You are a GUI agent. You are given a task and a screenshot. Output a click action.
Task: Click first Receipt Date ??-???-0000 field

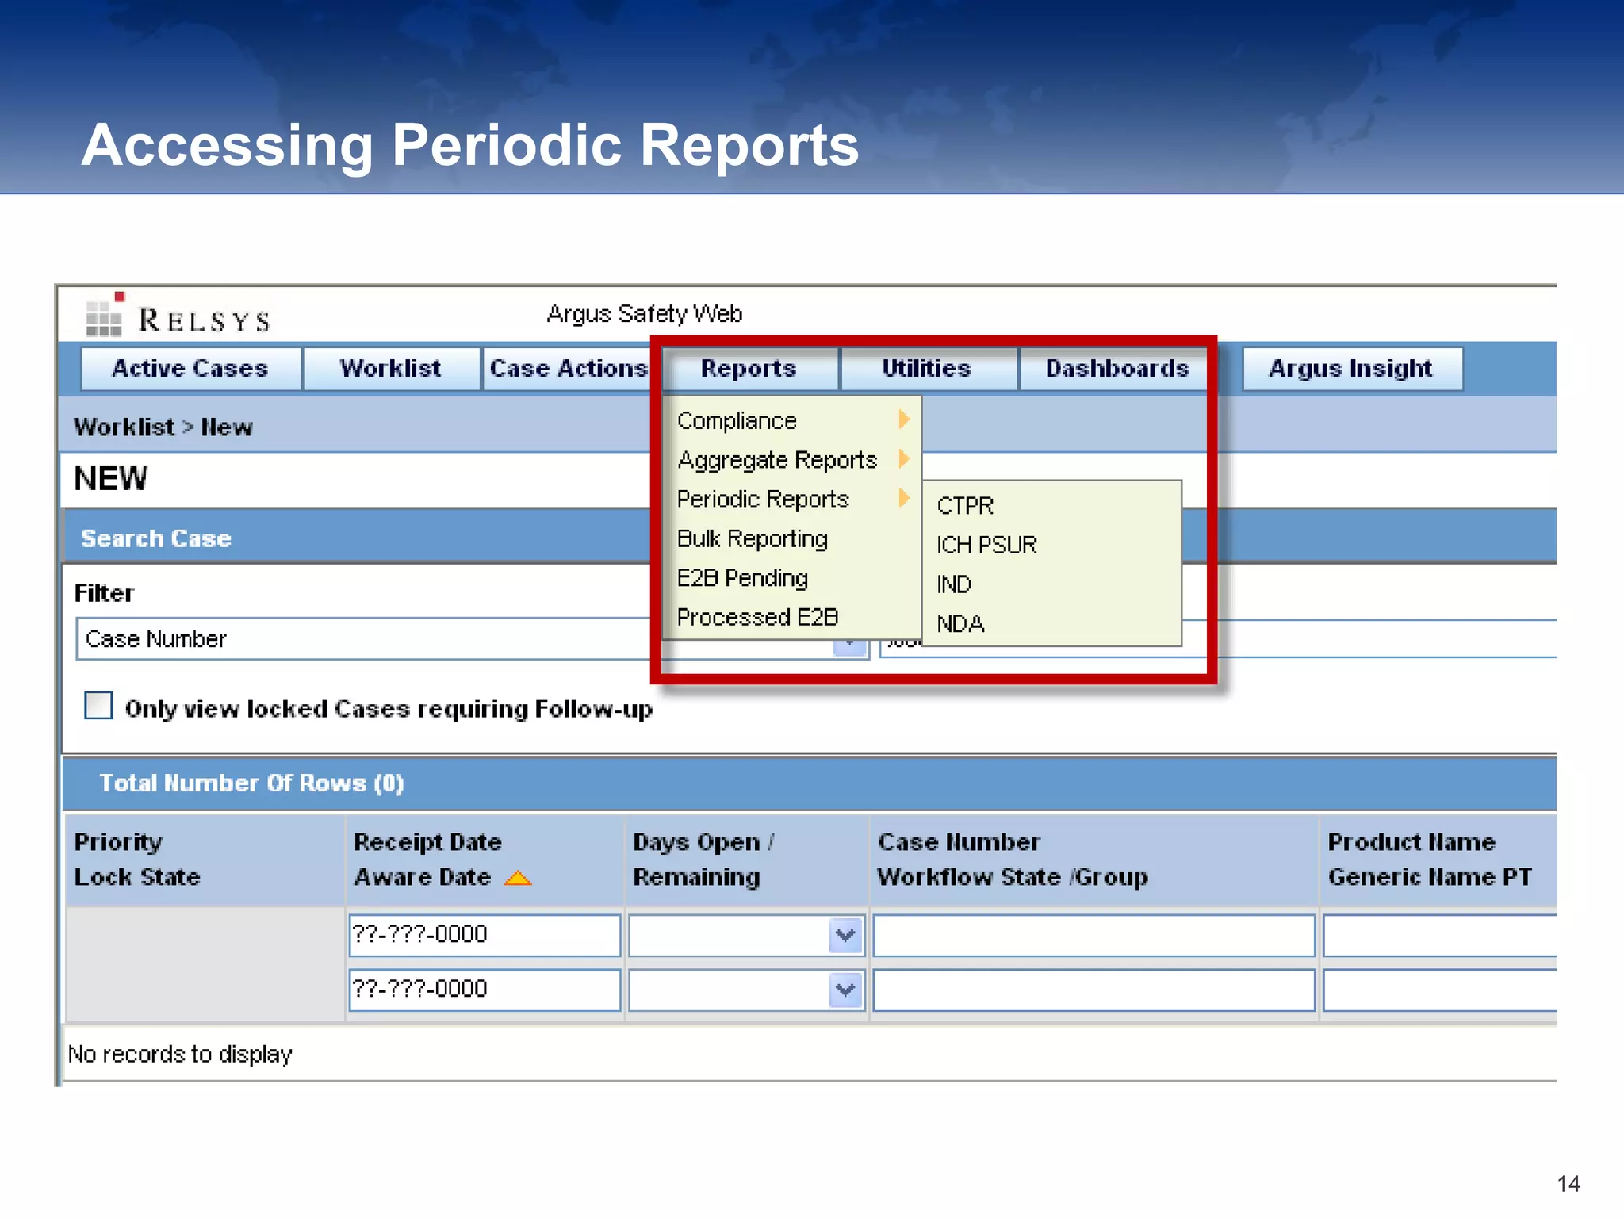coord(485,935)
